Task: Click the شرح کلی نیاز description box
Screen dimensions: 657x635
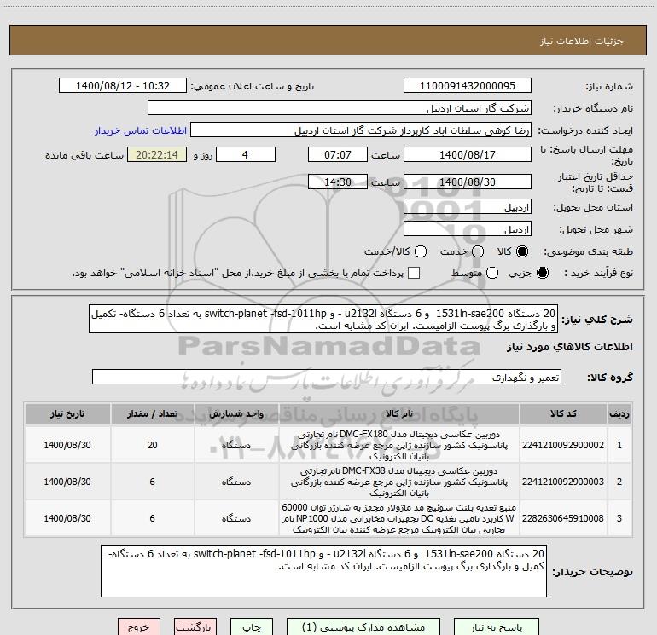Action: pyautogui.click(x=323, y=319)
